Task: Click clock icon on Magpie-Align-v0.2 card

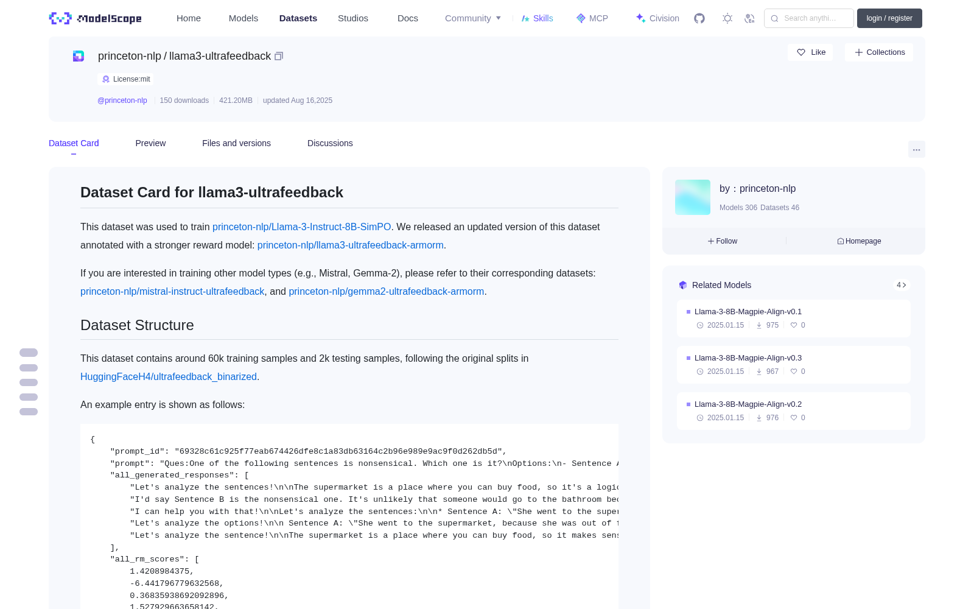Action: point(700,418)
